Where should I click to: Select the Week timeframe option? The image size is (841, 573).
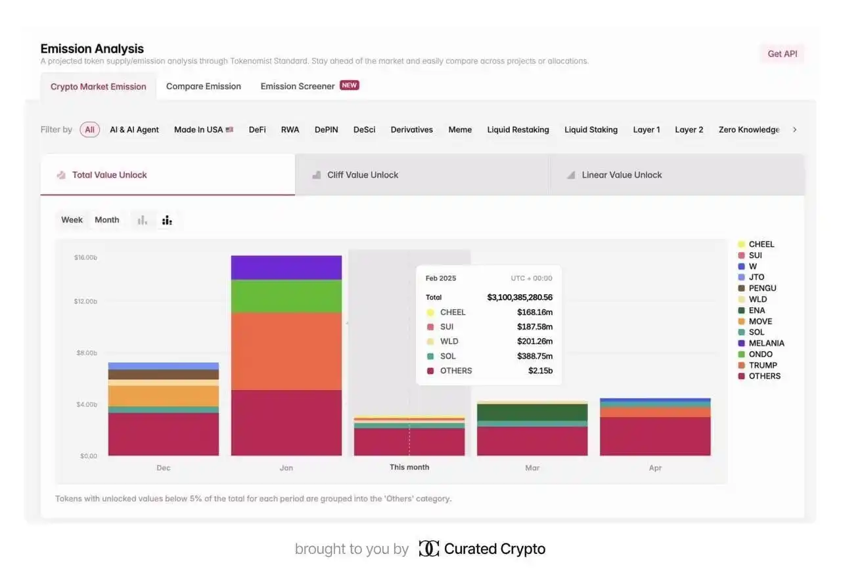coord(72,220)
